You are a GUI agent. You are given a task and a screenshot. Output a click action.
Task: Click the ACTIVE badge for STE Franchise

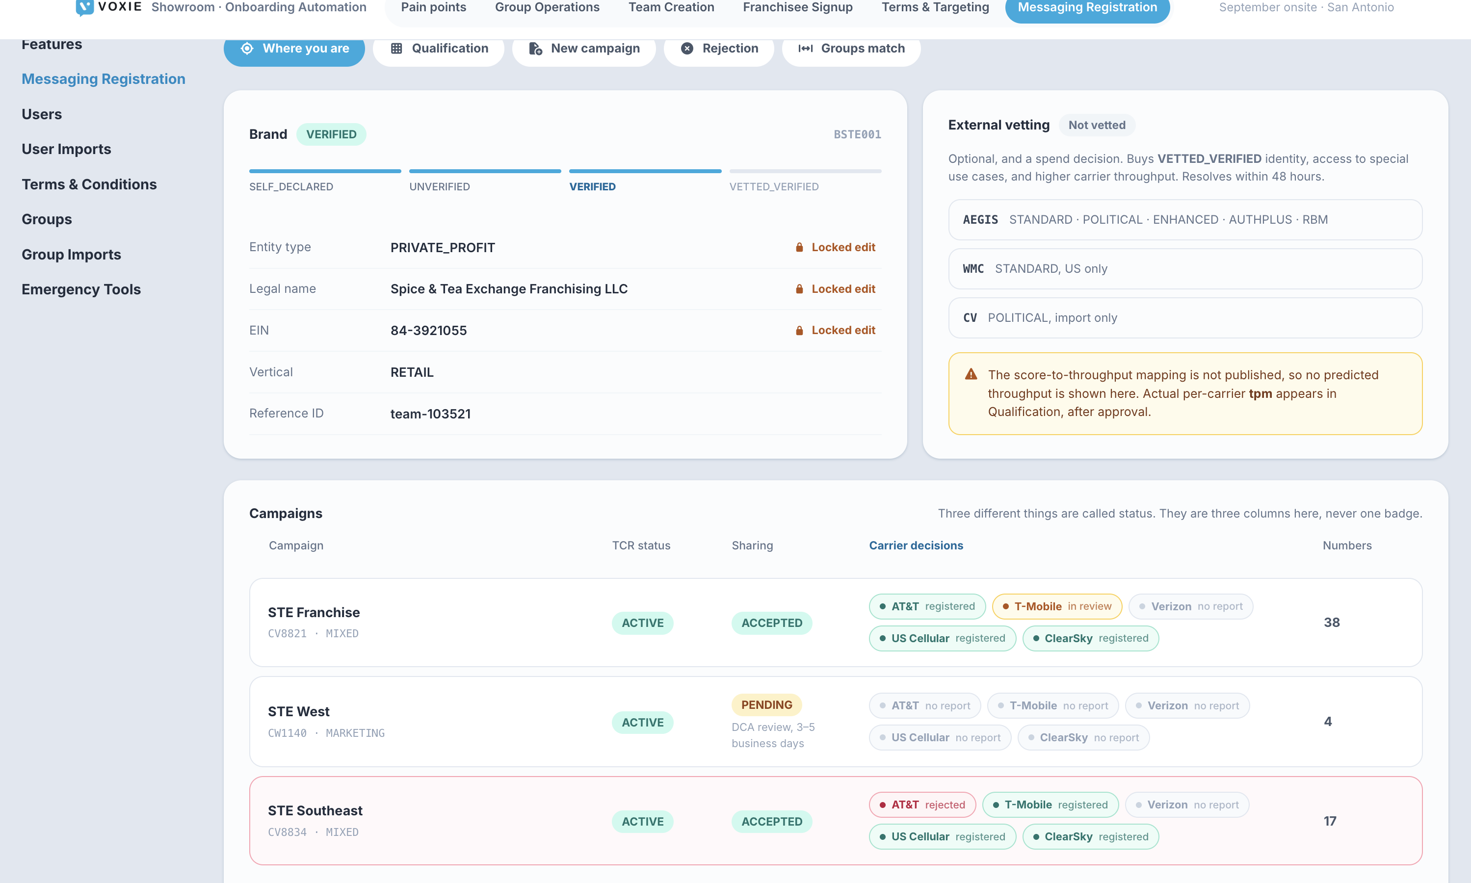(643, 623)
